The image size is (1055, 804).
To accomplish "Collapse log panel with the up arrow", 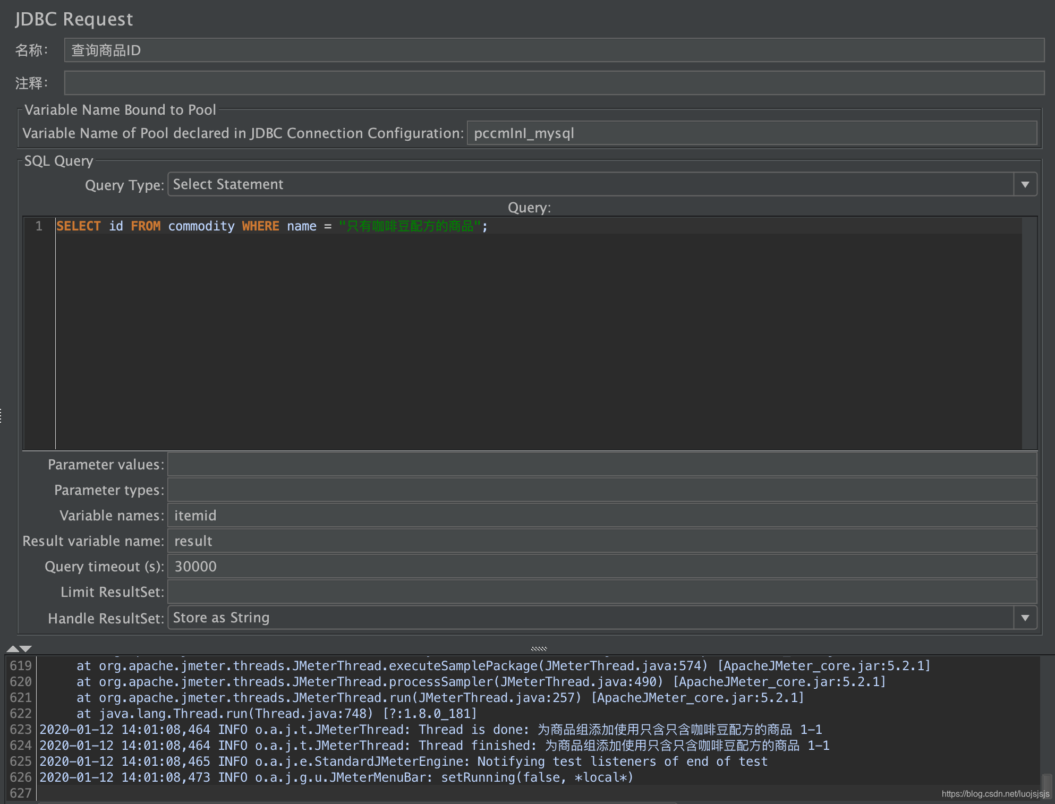I will tap(12, 648).
